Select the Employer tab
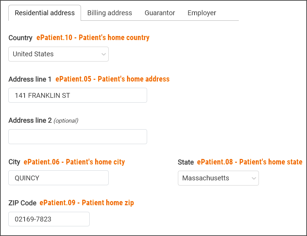Screen dimensions: 307x236 202,13
